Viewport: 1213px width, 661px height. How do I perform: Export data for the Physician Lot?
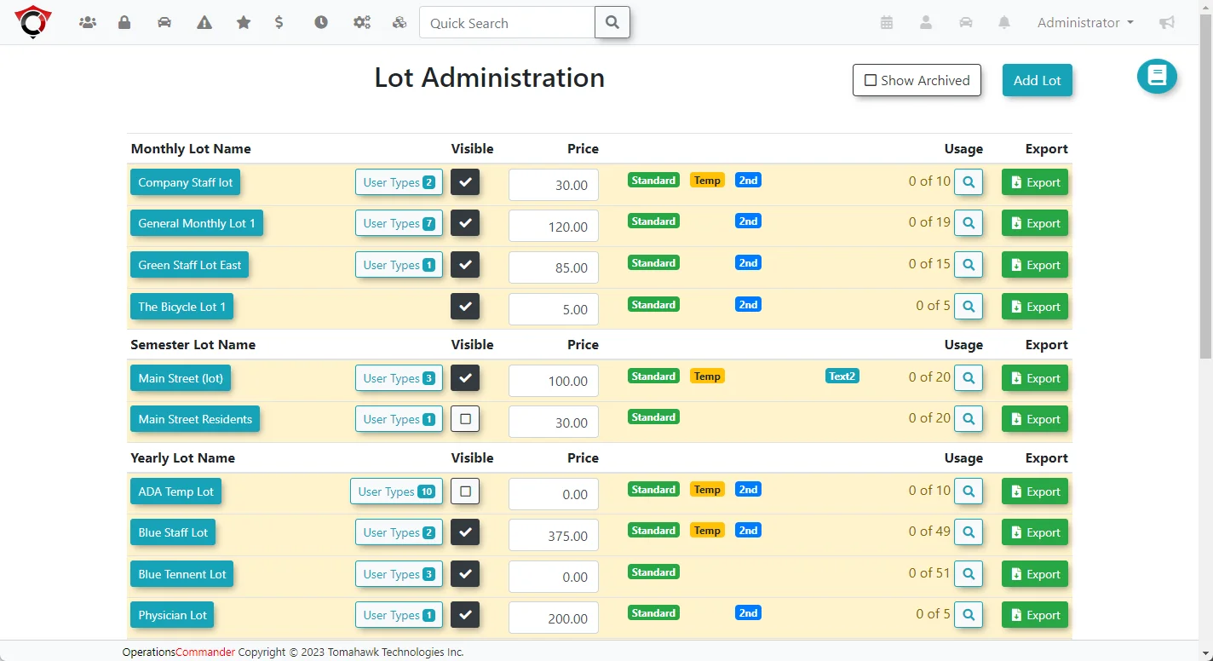coord(1034,614)
